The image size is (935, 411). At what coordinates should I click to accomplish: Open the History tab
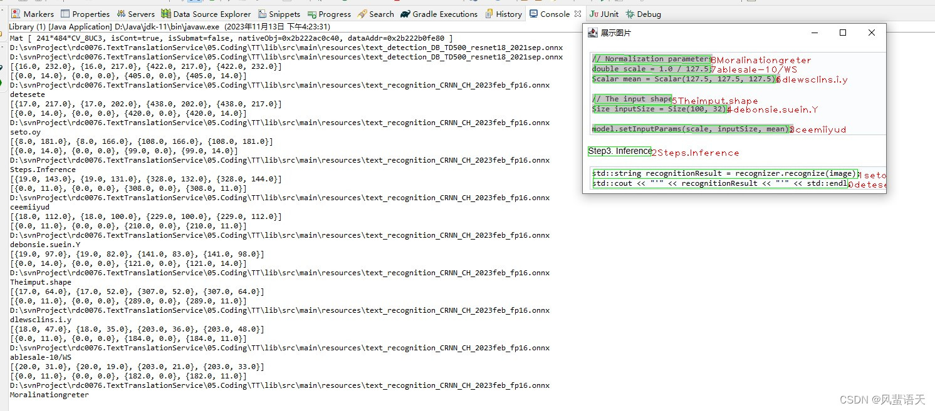coord(503,14)
